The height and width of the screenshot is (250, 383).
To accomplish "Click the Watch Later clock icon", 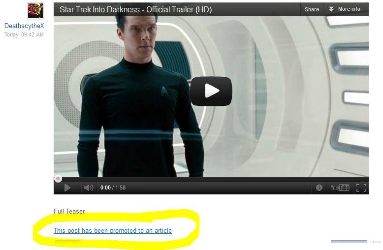I will coord(319,187).
